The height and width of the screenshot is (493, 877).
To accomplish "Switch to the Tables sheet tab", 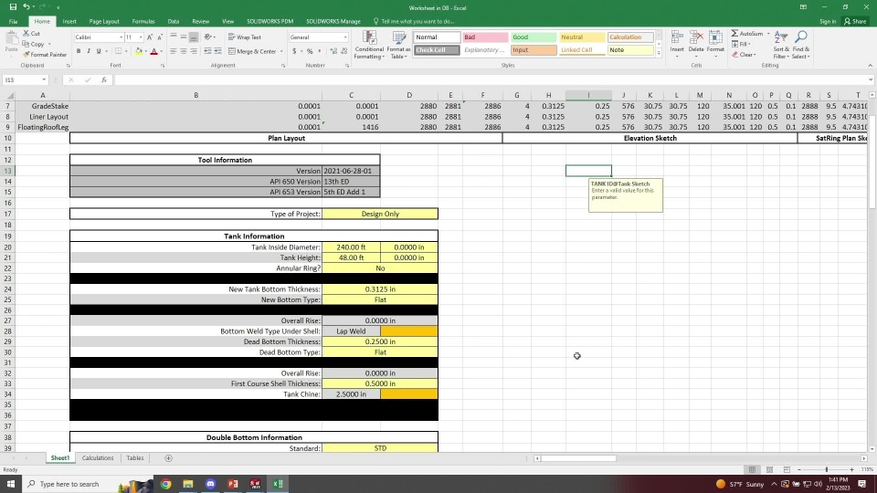I will pos(135,457).
